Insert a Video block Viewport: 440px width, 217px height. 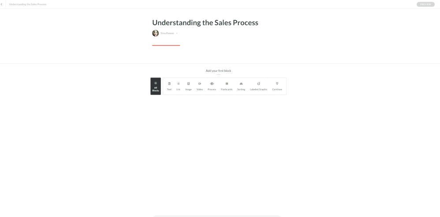200,86
